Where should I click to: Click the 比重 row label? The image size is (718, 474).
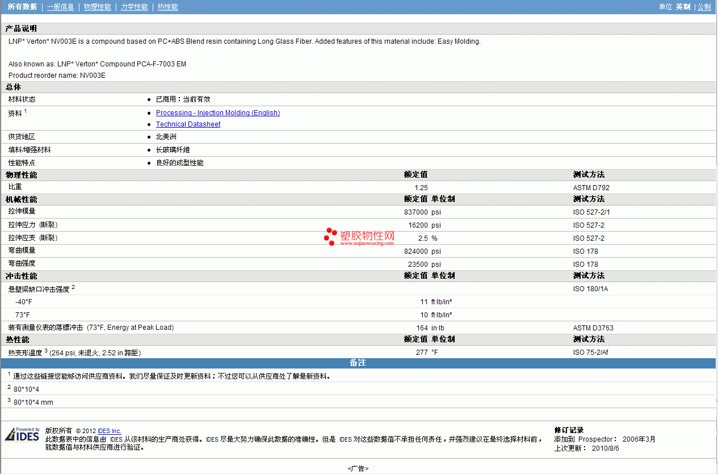pyautogui.click(x=15, y=187)
